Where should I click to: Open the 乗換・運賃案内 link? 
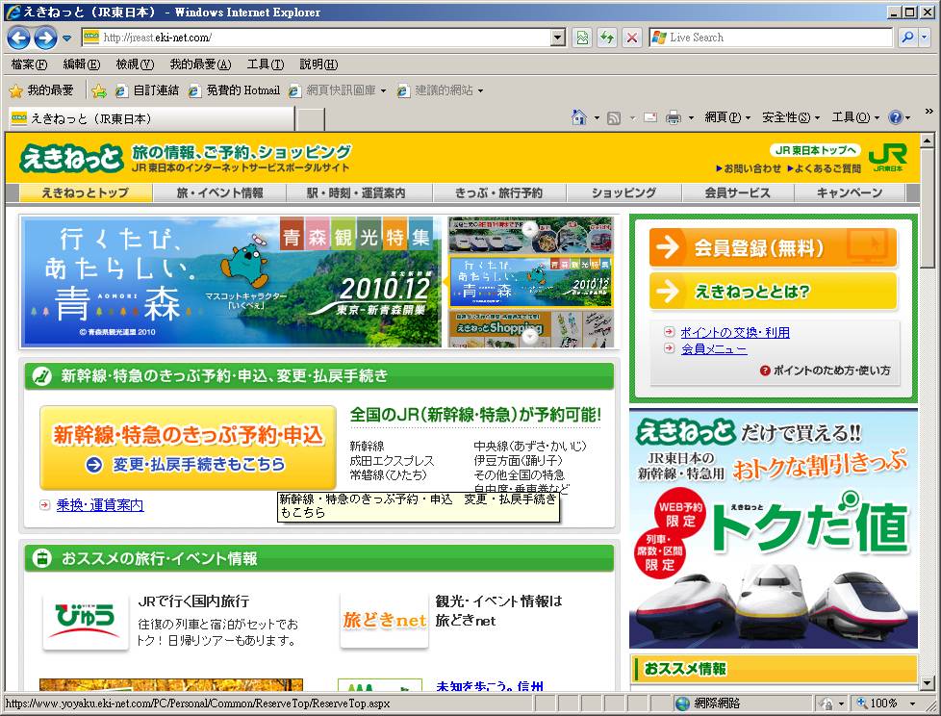[100, 505]
